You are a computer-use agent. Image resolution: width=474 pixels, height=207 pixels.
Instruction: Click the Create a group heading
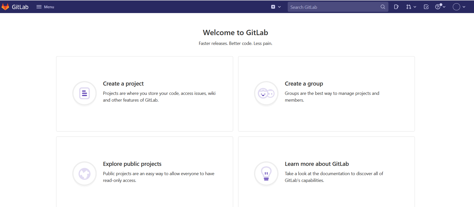tap(304, 84)
